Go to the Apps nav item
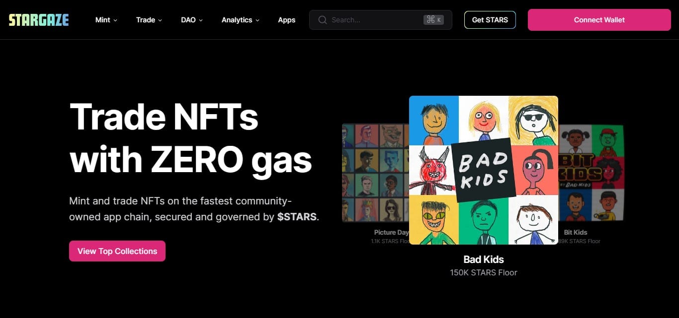 [286, 20]
